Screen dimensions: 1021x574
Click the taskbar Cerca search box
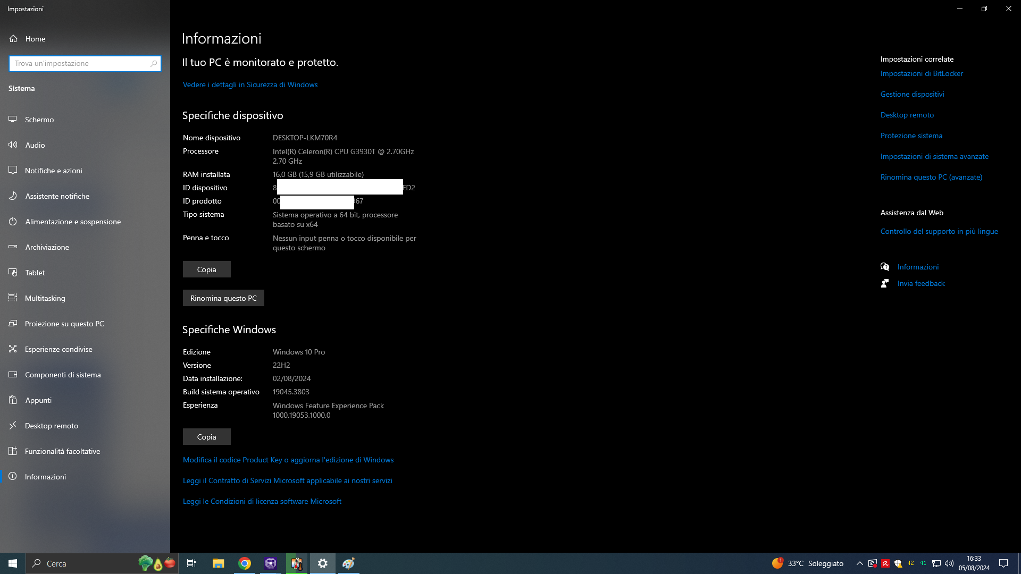pyautogui.click(x=103, y=563)
